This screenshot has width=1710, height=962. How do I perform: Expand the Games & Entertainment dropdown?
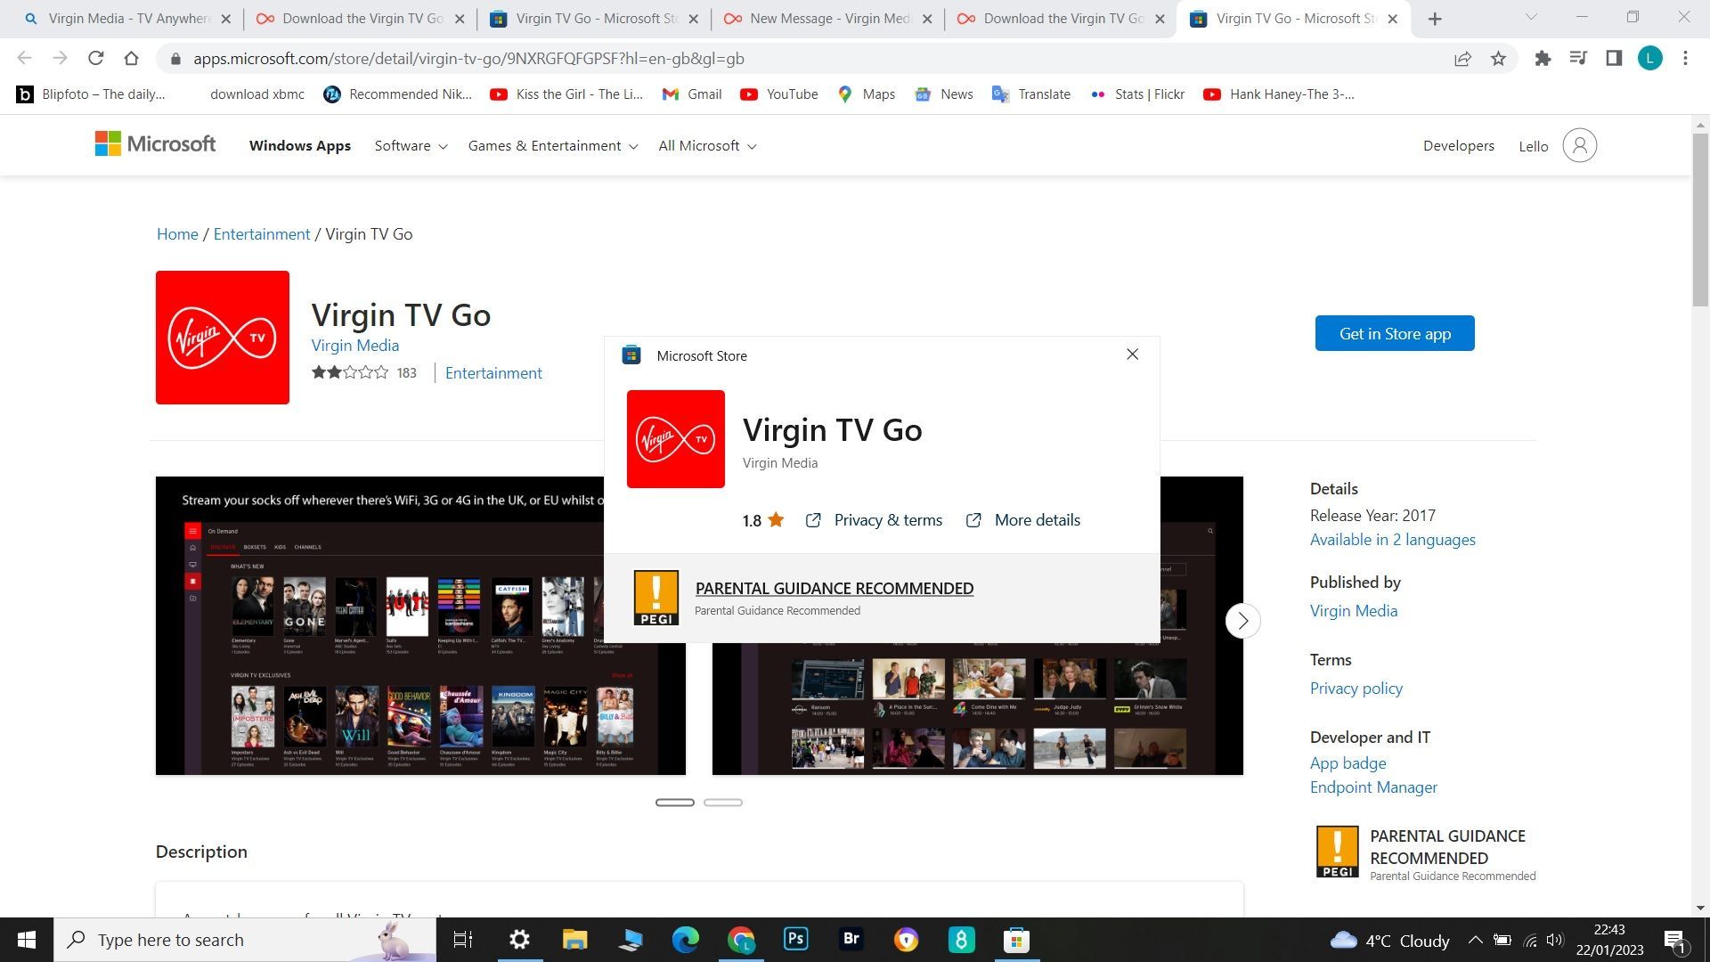click(x=551, y=145)
